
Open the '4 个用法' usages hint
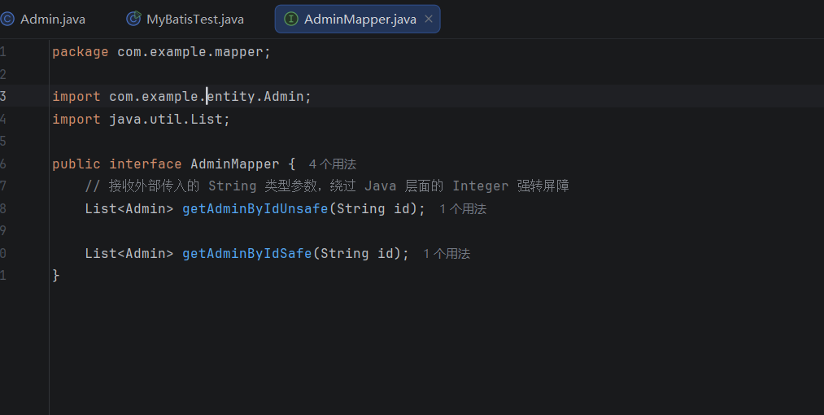[333, 164]
